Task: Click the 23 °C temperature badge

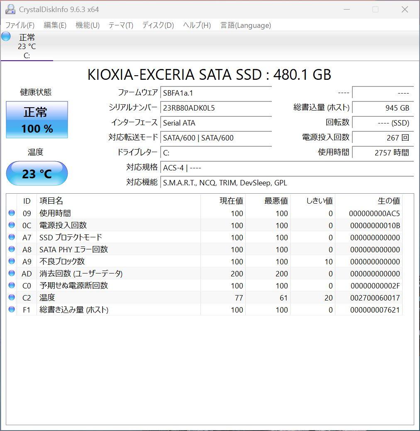Action: (37, 173)
